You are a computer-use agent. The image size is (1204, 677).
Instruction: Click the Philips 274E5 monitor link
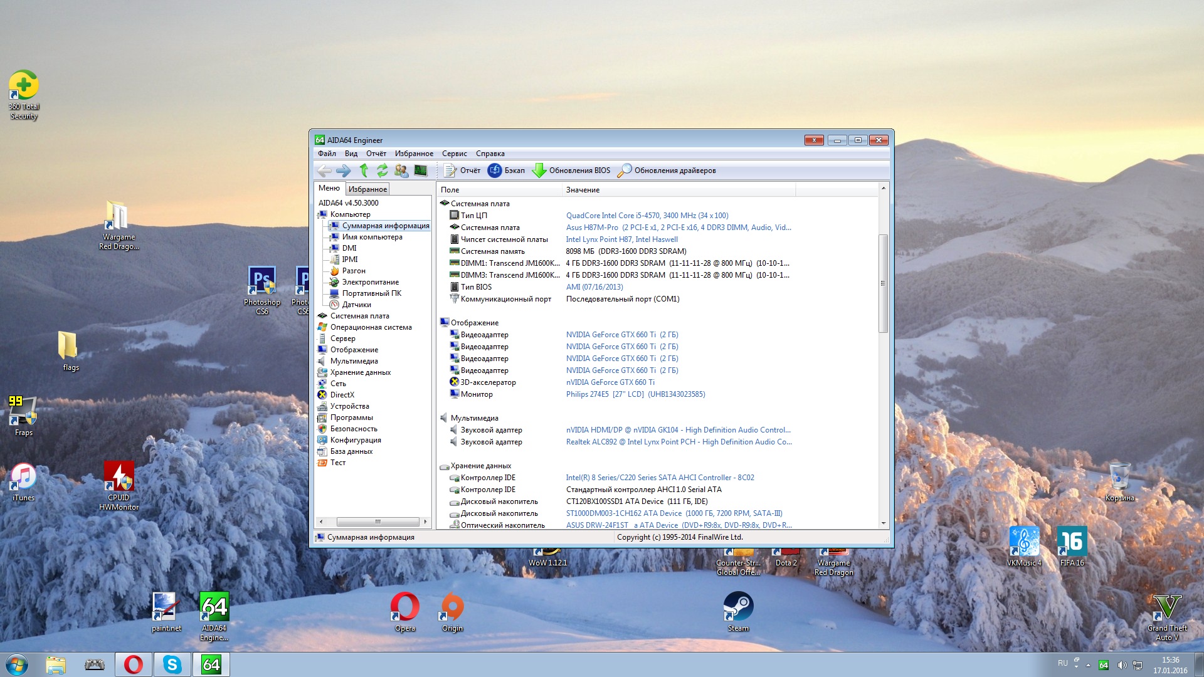pos(635,394)
